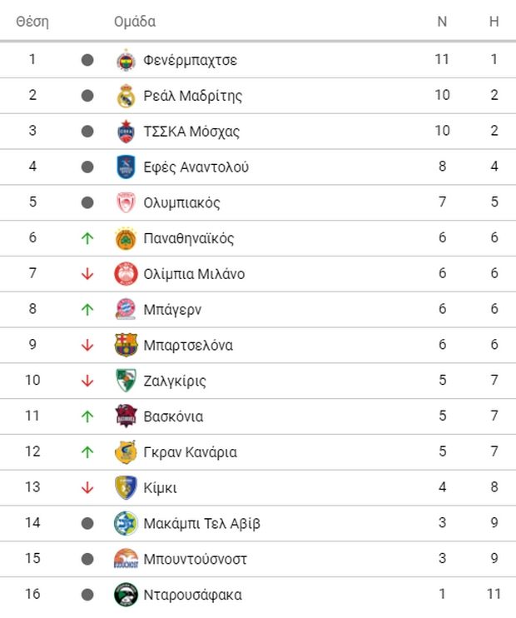
Task: Click the gray status dot beside Μπουντούσνοστ
Action: [87, 559]
